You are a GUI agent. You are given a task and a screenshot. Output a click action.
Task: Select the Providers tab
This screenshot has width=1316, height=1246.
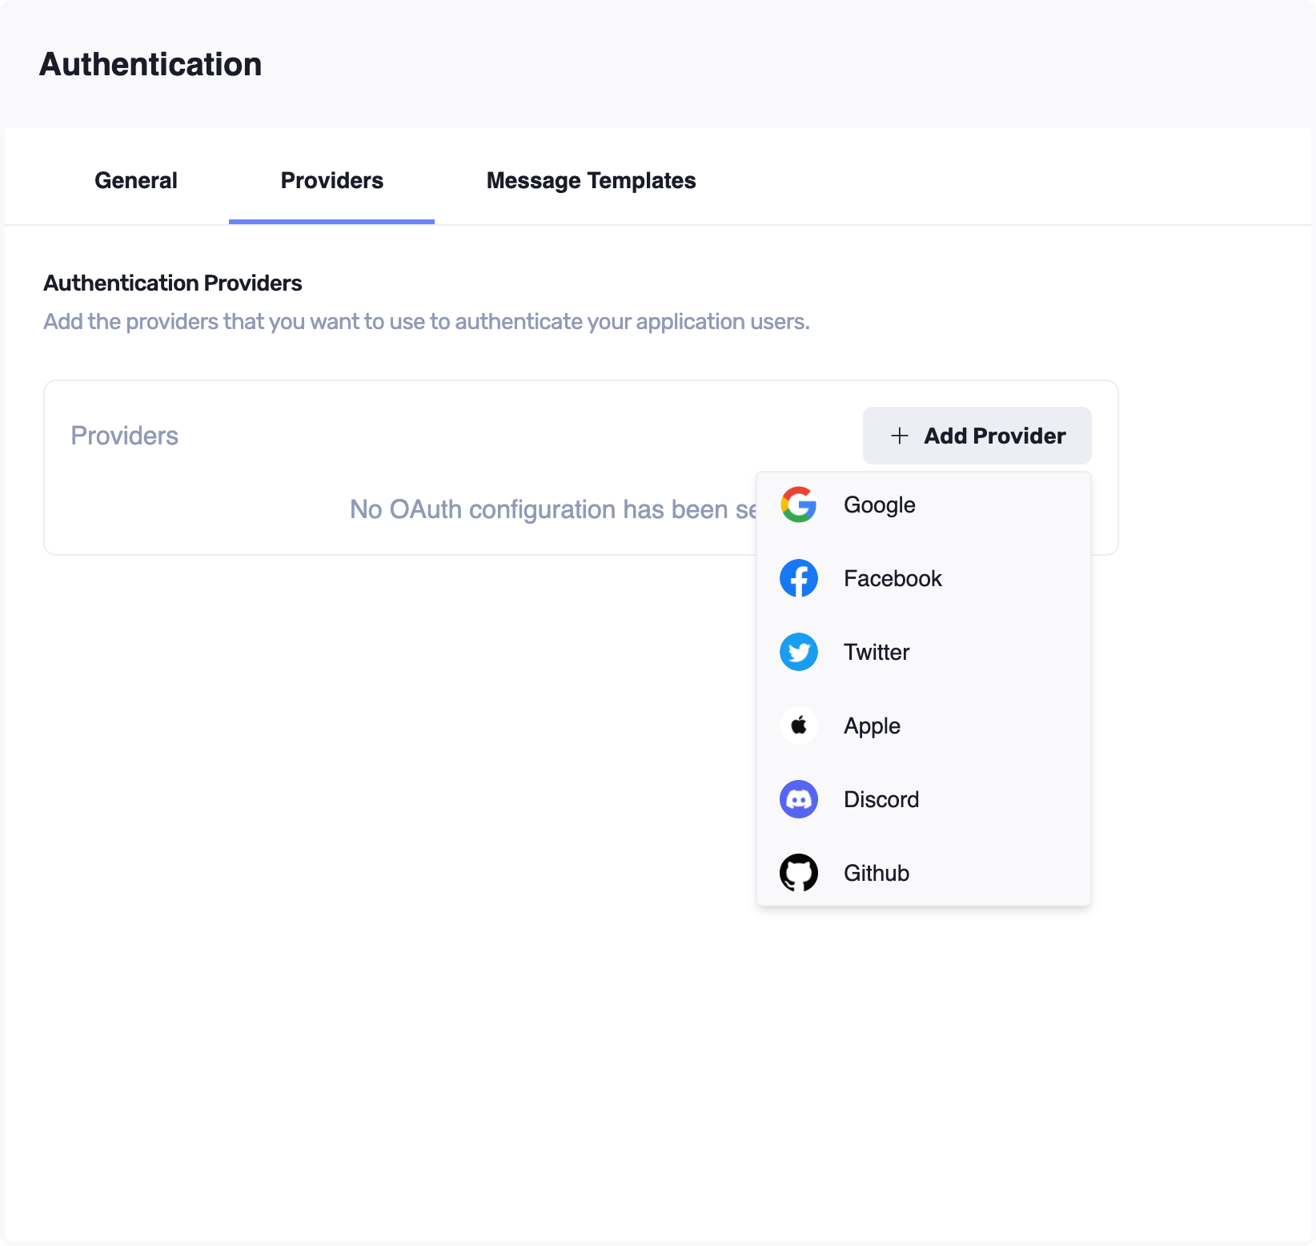coord(331,181)
